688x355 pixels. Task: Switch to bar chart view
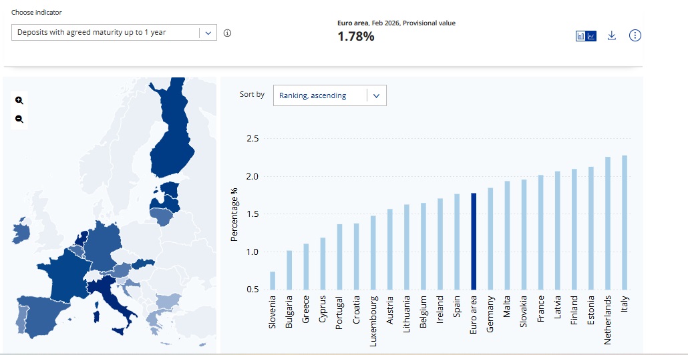tap(580, 36)
